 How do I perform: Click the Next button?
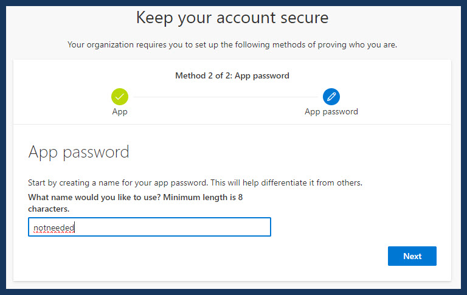point(412,256)
